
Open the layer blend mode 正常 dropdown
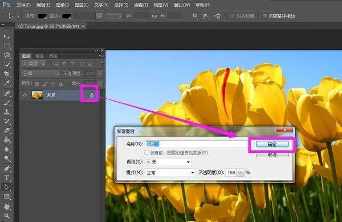pyautogui.click(x=40, y=74)
